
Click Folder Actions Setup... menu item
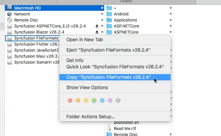pyautogui.click(x=90, y=117)
